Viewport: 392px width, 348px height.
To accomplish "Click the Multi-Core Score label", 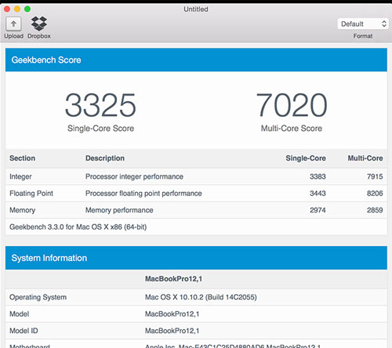I will (292, 129).
